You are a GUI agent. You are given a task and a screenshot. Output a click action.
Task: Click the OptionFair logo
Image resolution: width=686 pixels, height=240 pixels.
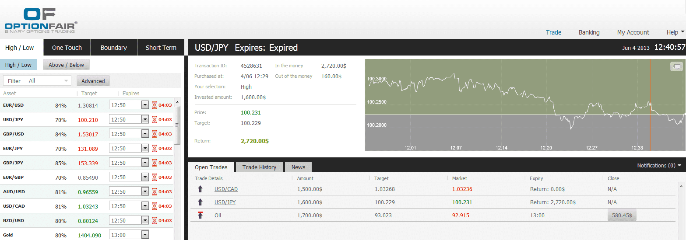[x=41, y=21]
